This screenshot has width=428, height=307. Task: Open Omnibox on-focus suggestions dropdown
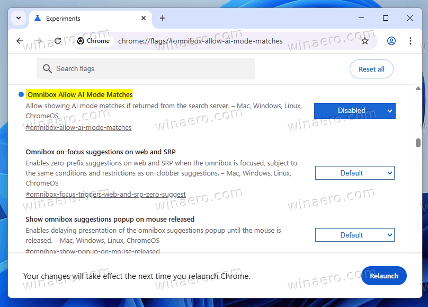click(x=354, y=173)
